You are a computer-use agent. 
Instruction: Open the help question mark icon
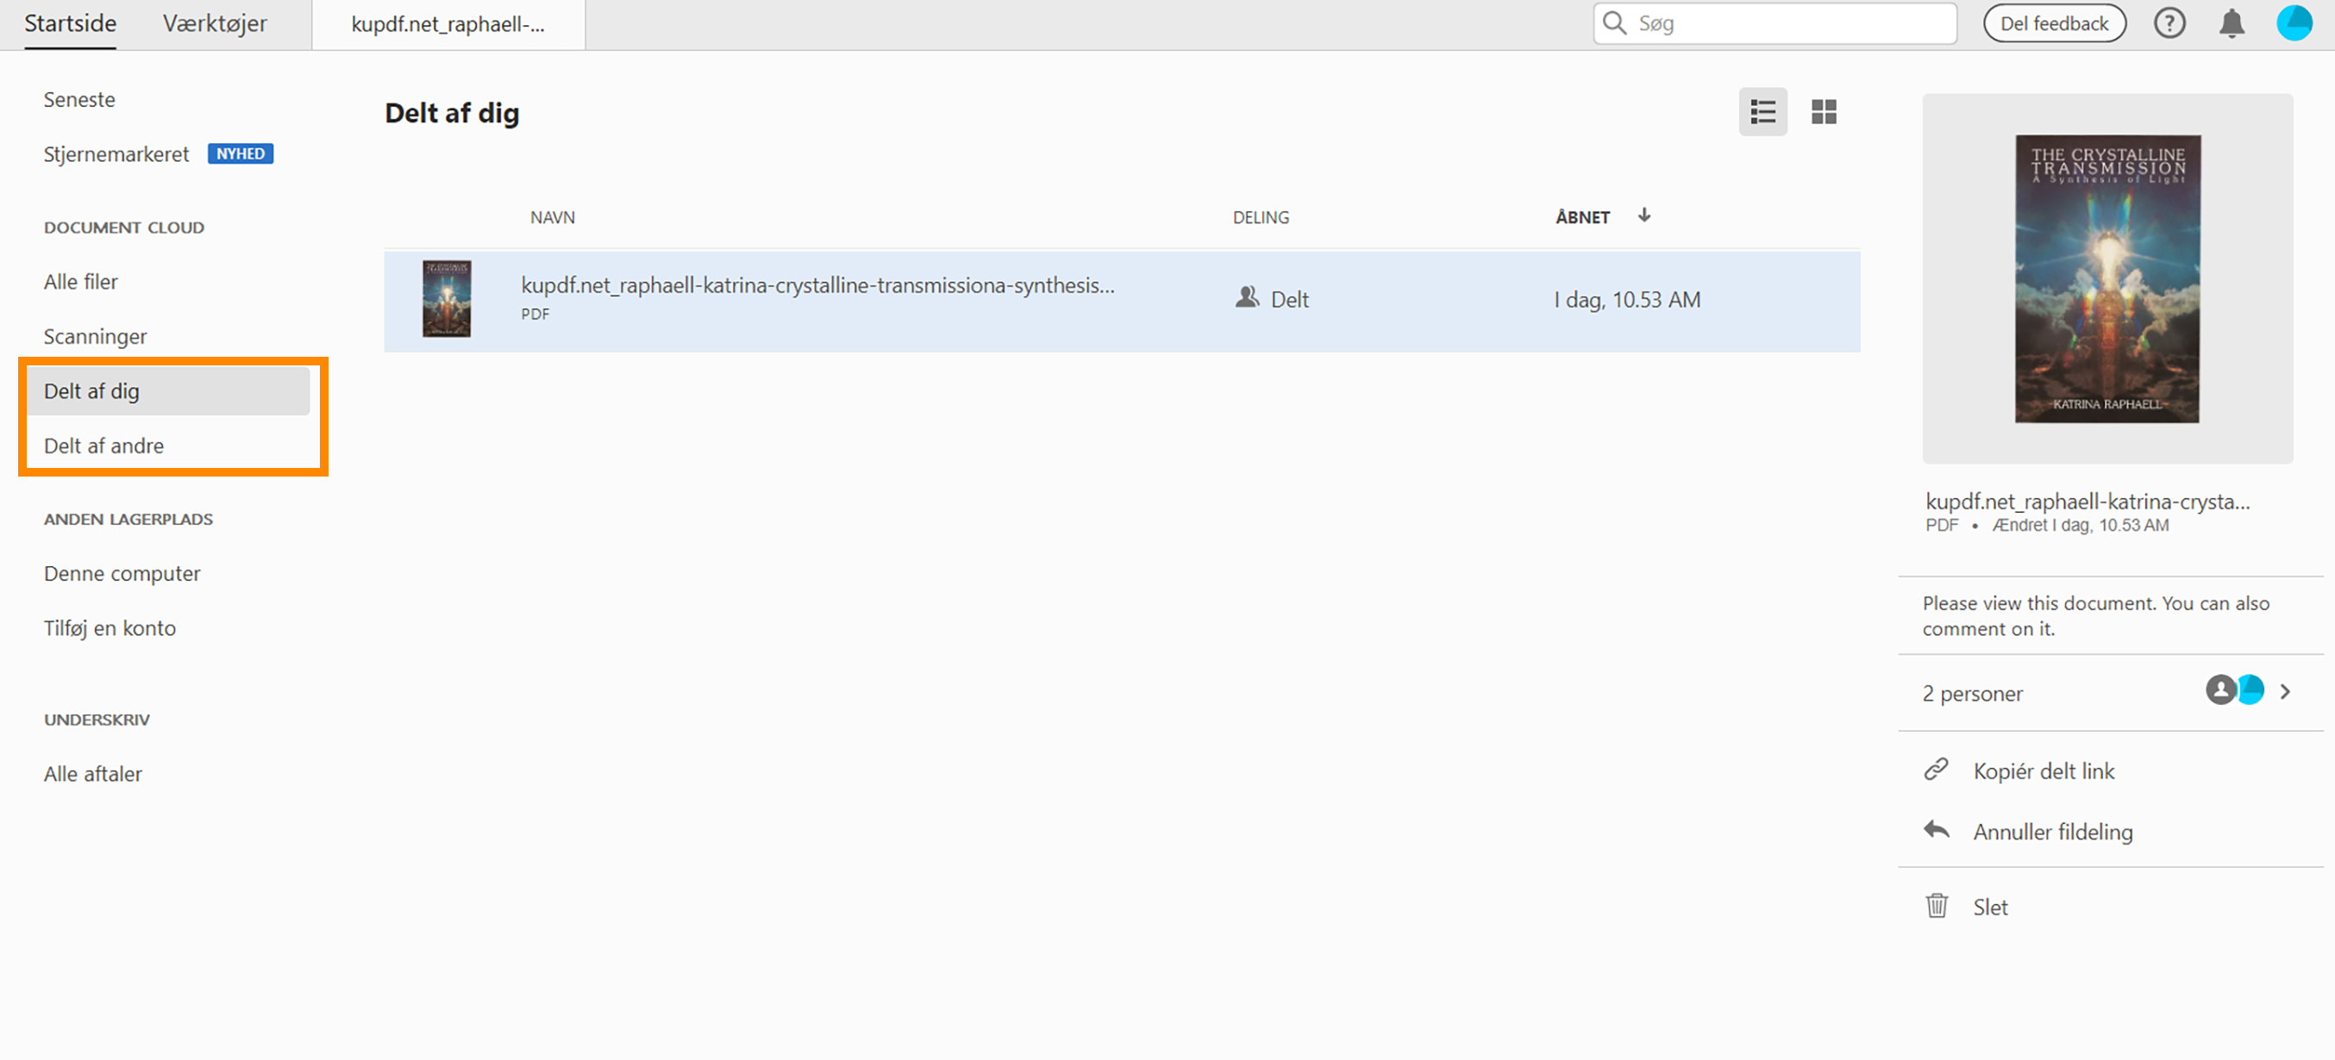point(2169,23)
